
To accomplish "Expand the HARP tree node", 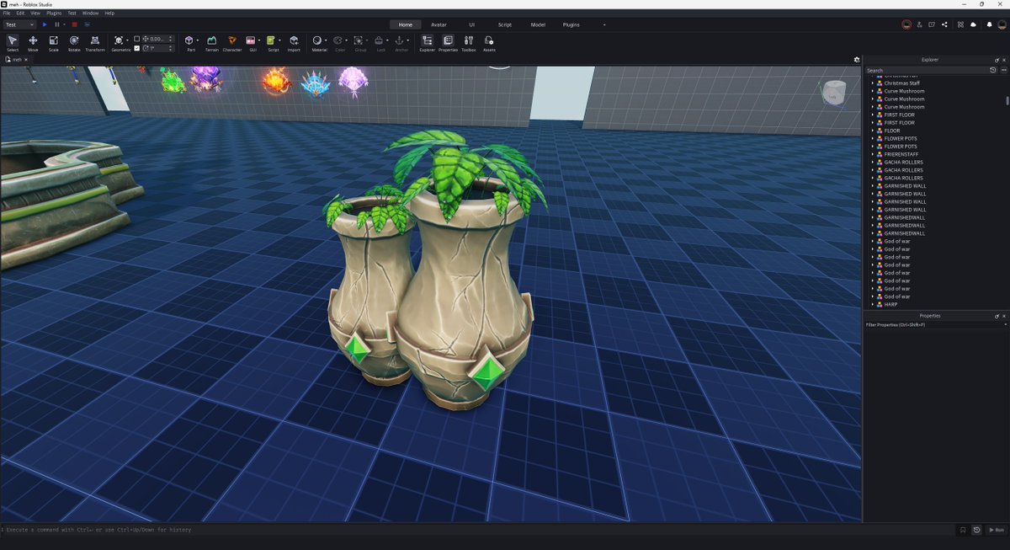I will tap(872, 304).
